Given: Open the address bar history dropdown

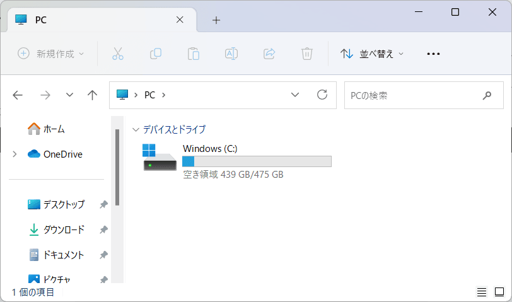Looking at the screenshot, I should pos(295,95).
